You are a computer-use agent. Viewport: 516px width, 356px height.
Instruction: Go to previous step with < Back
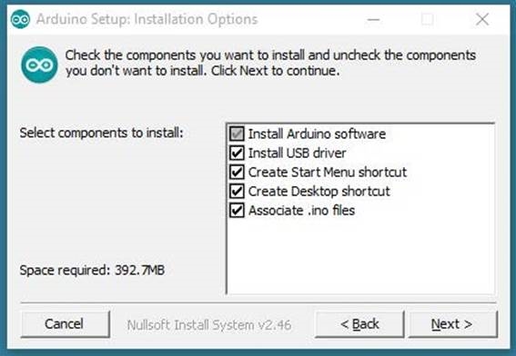[359, 324]
